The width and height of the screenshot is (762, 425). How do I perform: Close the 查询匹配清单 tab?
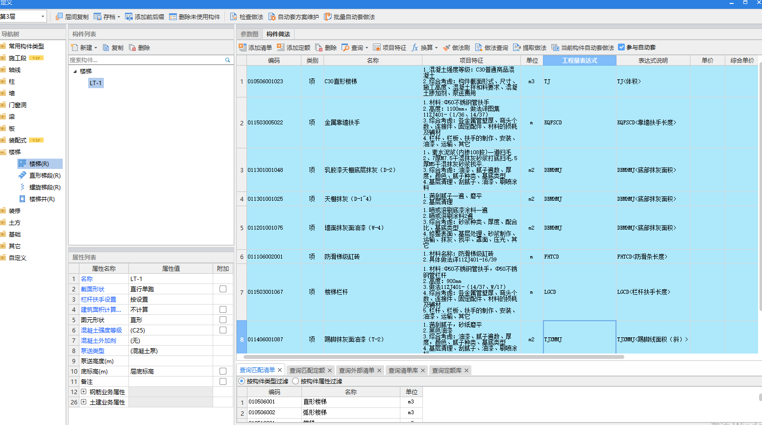click(x=280, y=370)
